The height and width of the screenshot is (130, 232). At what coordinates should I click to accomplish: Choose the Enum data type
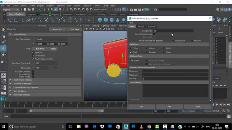(163, 52)
